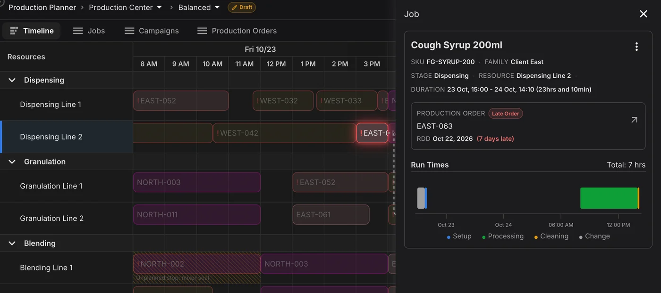The width and height of the screenshot is (661, 293).
Task: Close the Job details panel
Action: [644, 14]
